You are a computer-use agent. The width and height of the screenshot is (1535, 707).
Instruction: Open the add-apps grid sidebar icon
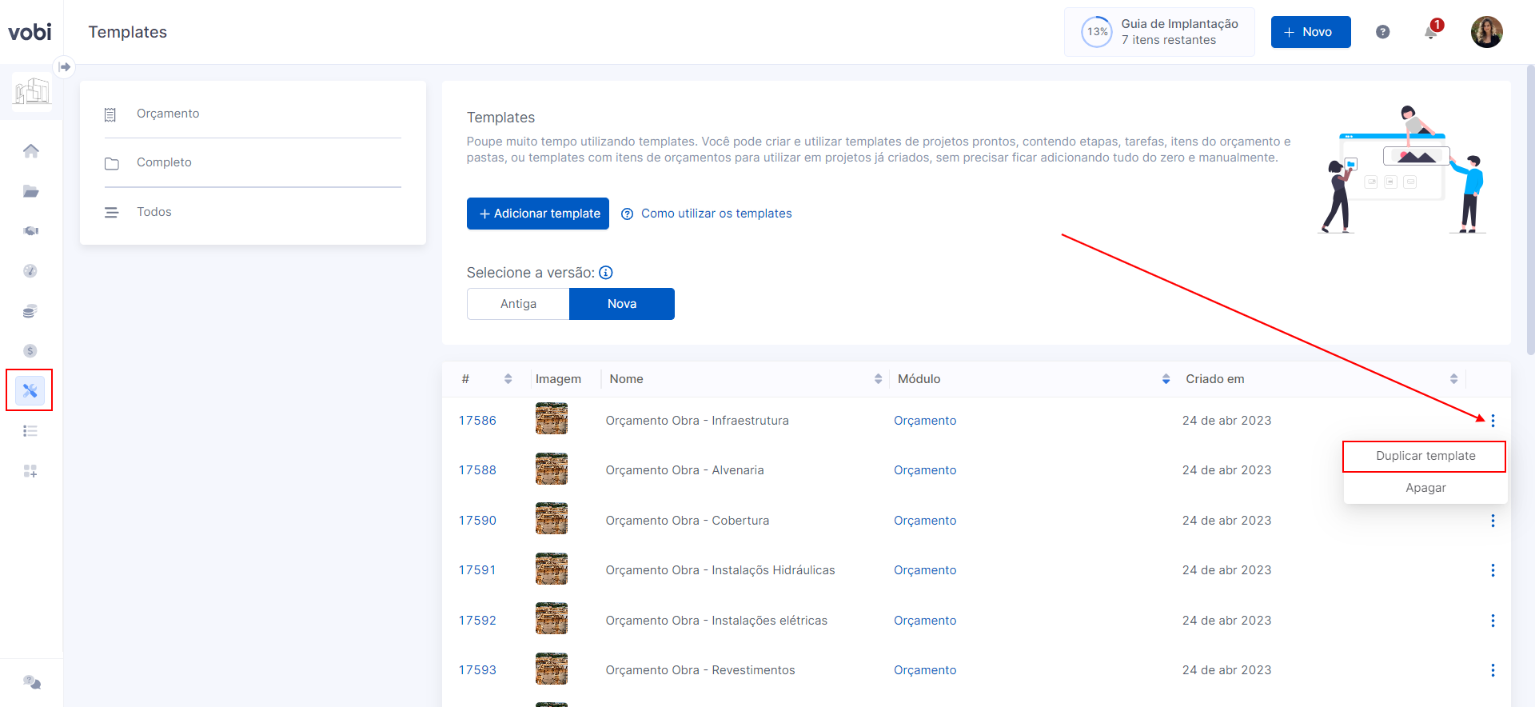[30, 471]
